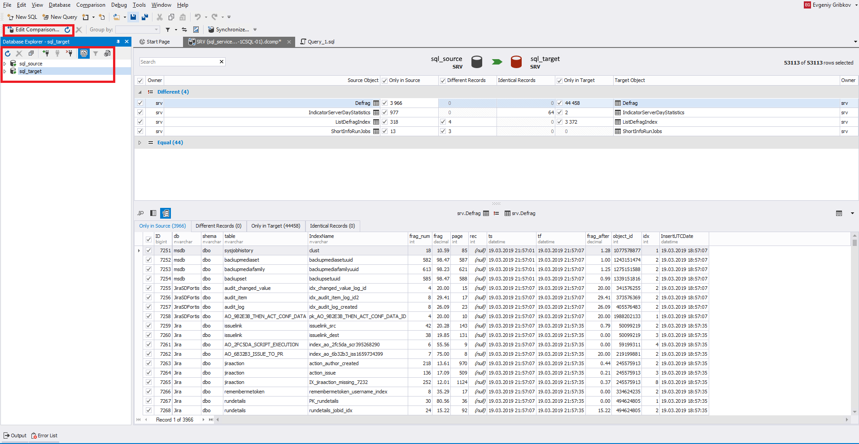Switch to Only in Target (44458) tab
859x444 pixels.
(275, 226)
